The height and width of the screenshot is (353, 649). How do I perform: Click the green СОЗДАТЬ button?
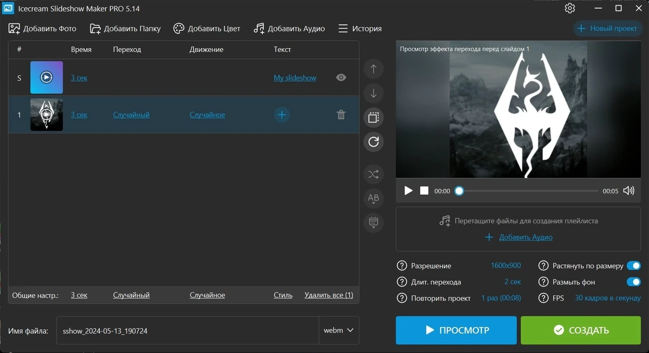[581, 330]
